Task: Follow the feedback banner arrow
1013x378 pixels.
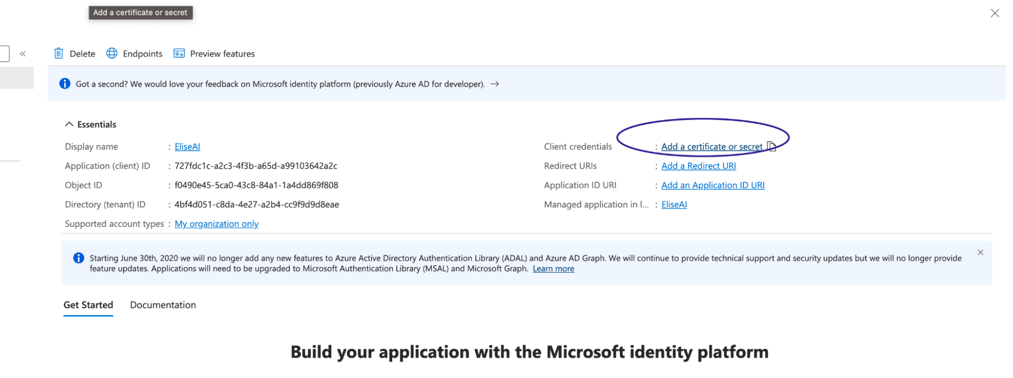Action: pyautogui.click(x=495, y=84)
